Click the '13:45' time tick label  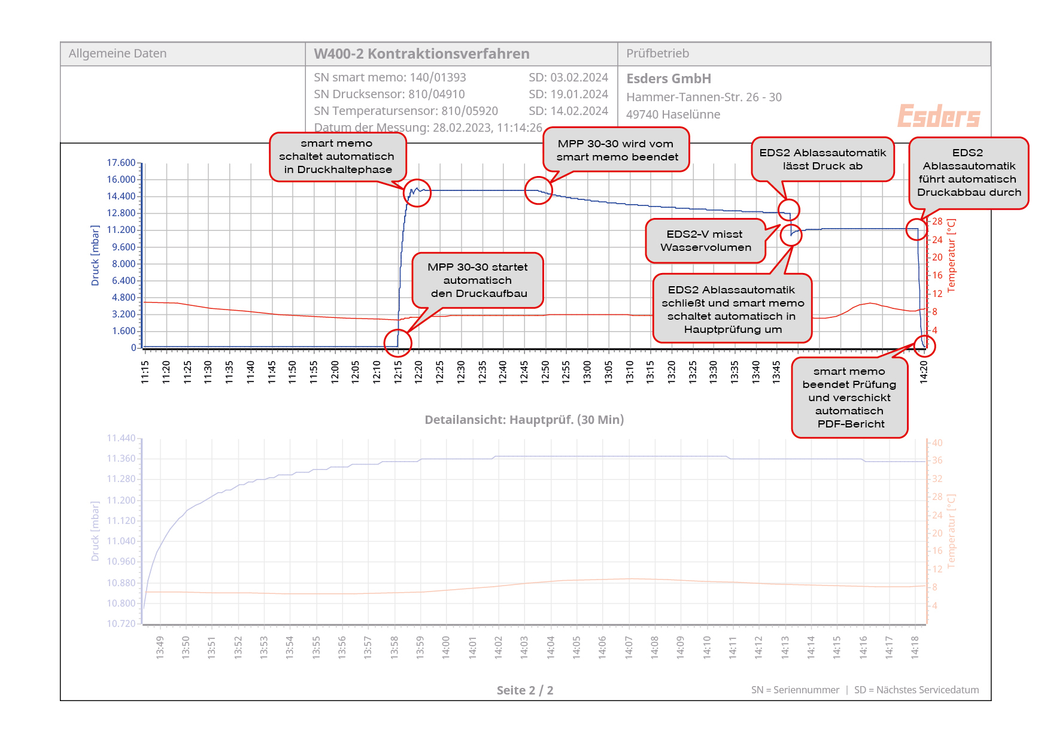click(776, 372)
